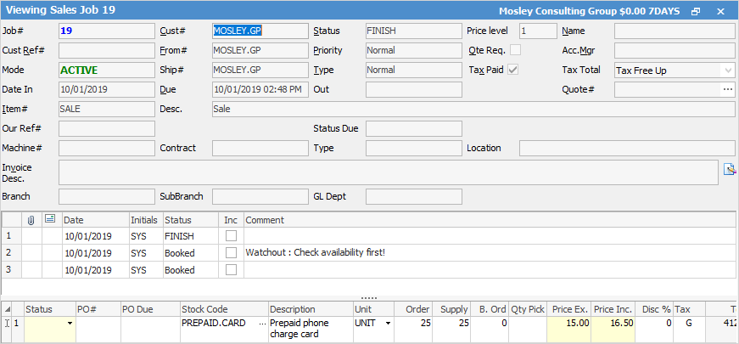Open the stock line Status dropdown

click(68, 324)
